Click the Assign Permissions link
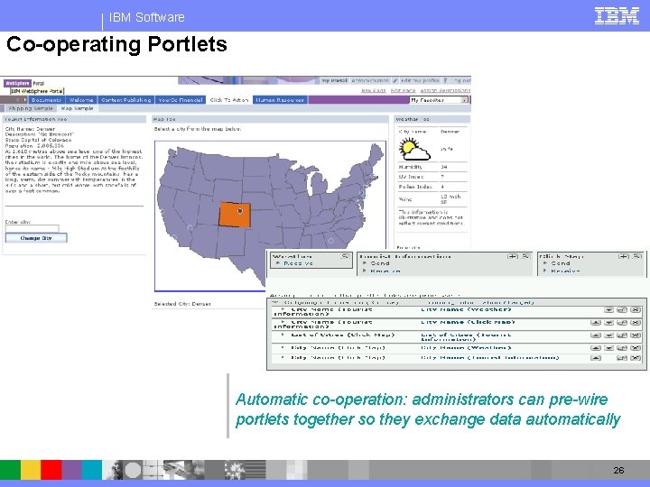 (x=445, y=90)
